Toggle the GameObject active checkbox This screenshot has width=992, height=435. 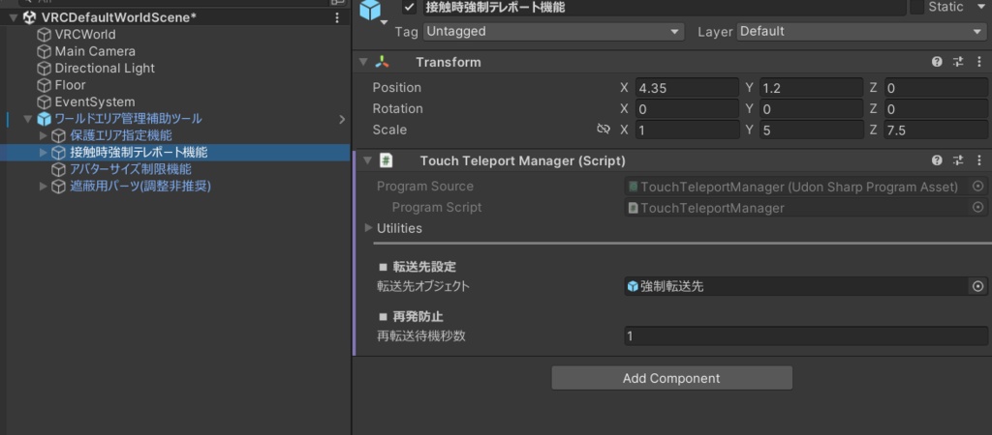click(x=410, y=8)
